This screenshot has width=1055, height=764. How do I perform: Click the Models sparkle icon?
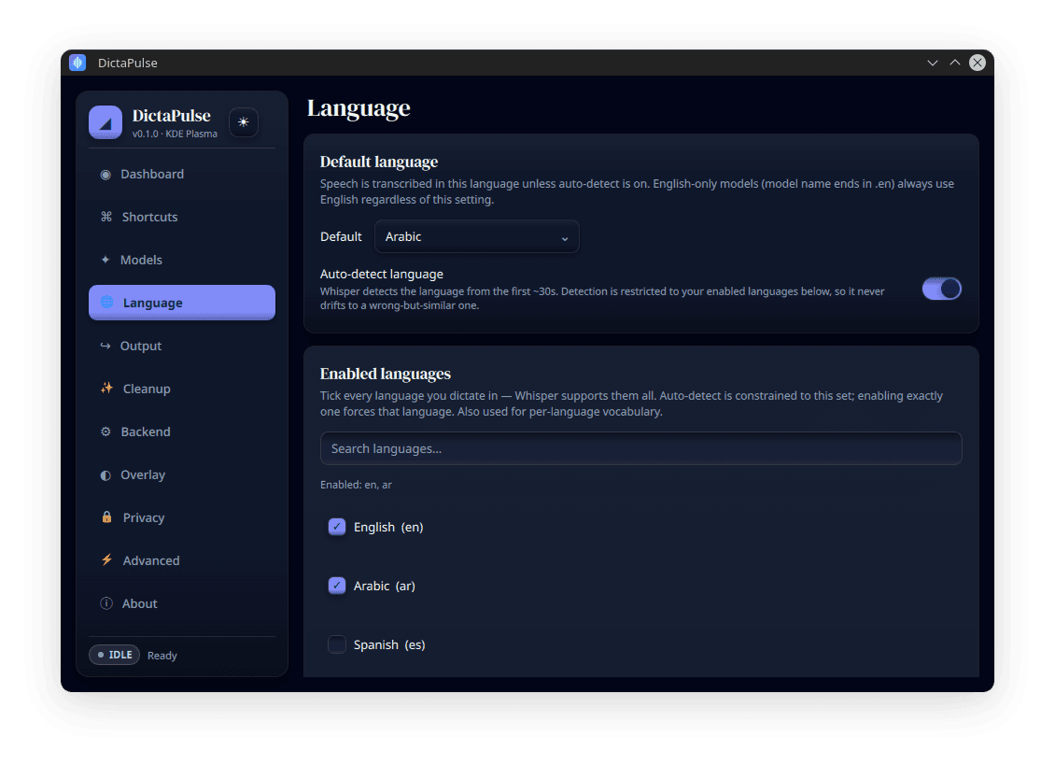105,260
